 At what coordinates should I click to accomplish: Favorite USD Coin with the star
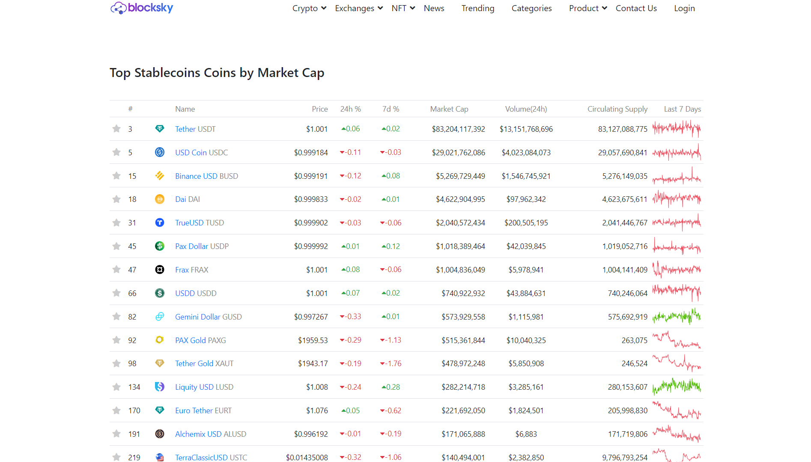pyautogui.click(x=116, y=152)
